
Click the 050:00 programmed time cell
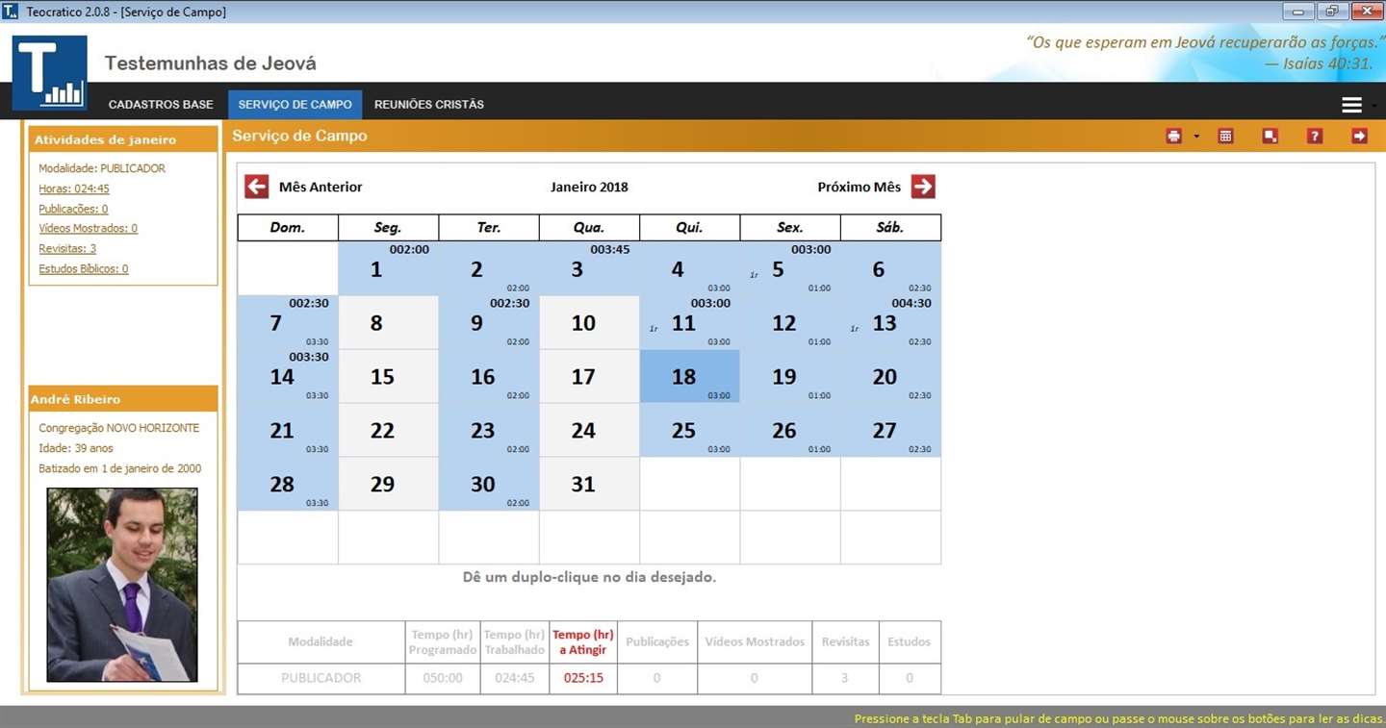click(x=443, y=678)
